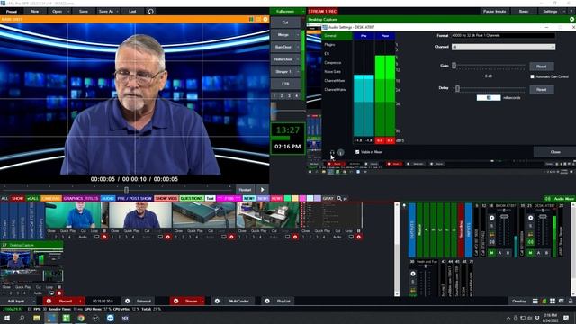Toggle bus B on the DESK AT897 strip

click(x=546, y=253)
